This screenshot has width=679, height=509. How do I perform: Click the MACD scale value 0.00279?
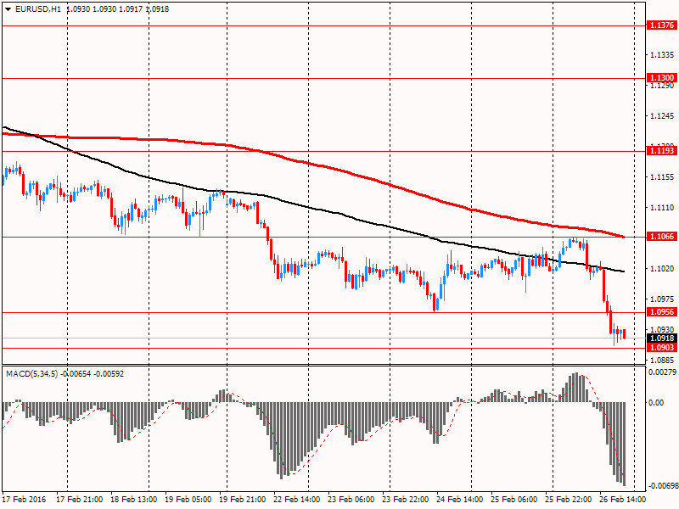[x=662, y=372]
